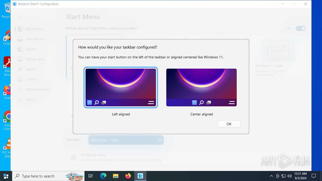Click the Center aligned label
The height and width of the screenshot is (181, 322).
click(x=202, y=114)
